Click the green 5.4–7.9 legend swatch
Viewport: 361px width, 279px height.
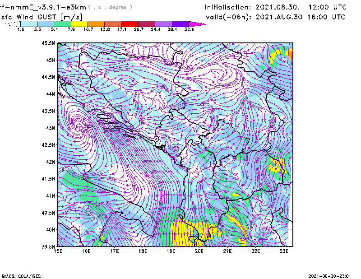coord(62,24)
